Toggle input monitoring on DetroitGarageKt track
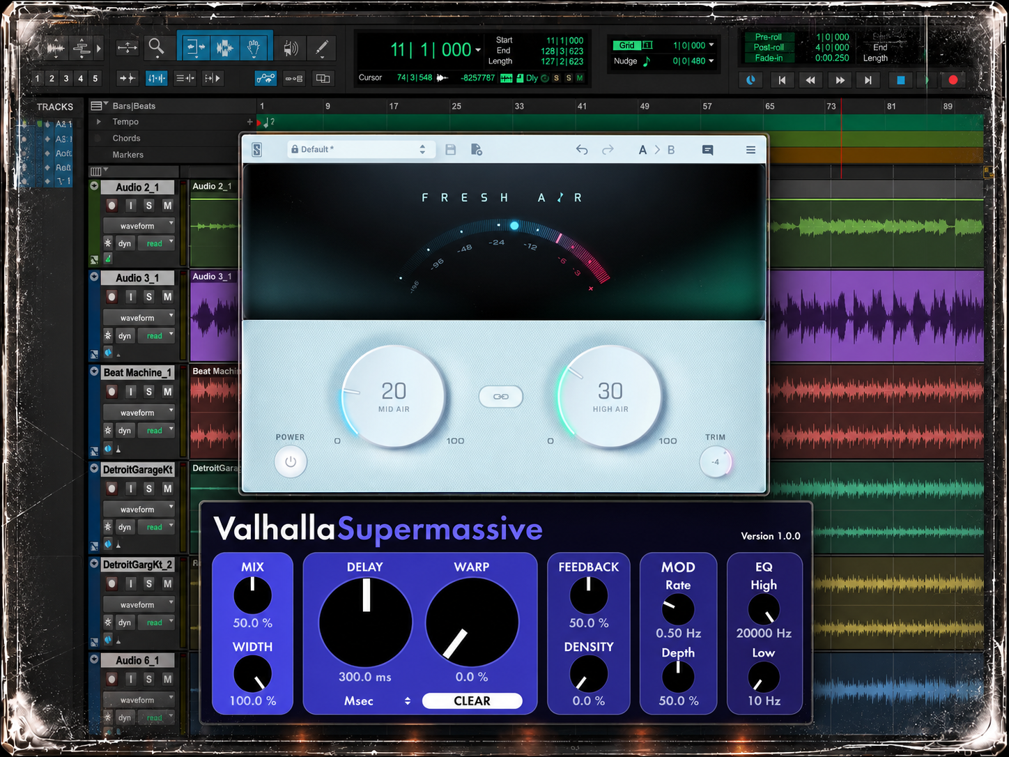Image resolution: width=1009 pixels, height=757 pixels. (x=130, y=489)
